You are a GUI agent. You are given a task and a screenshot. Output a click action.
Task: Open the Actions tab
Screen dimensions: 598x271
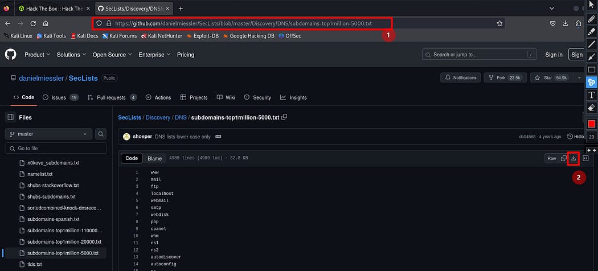point(158,97)
